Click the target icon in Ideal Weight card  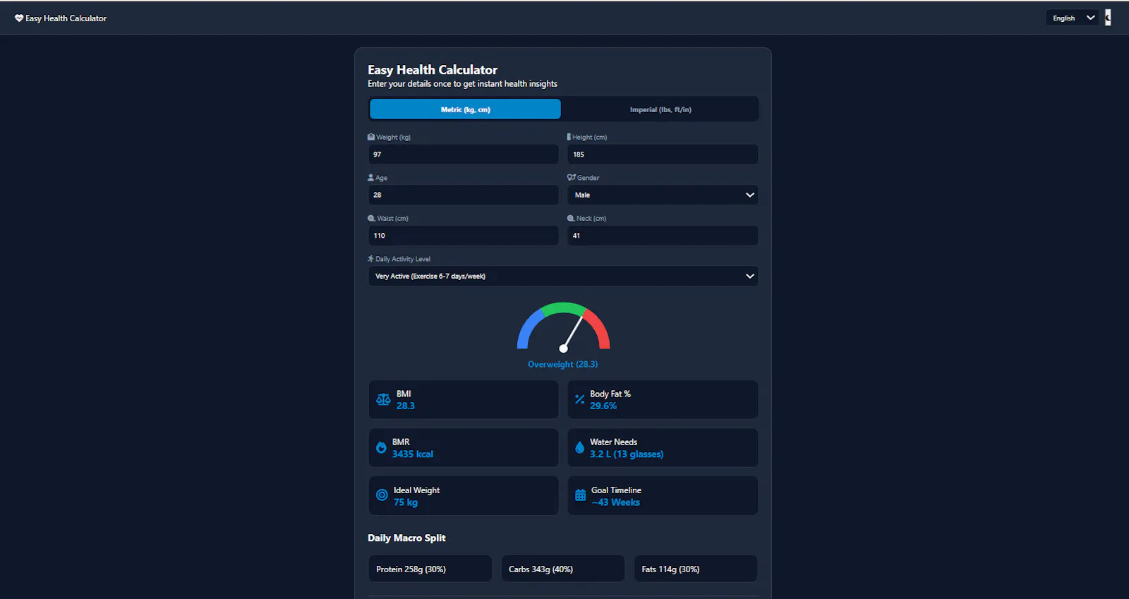382,495
